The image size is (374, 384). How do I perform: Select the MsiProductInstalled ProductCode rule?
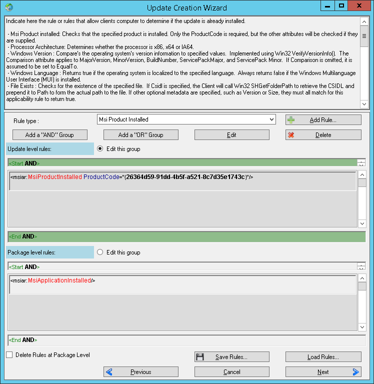click(x=182, y=180)
